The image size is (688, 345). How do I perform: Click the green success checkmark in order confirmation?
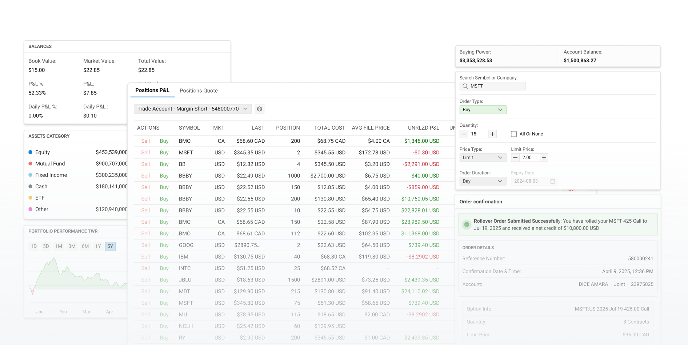(x=467, y=224)
